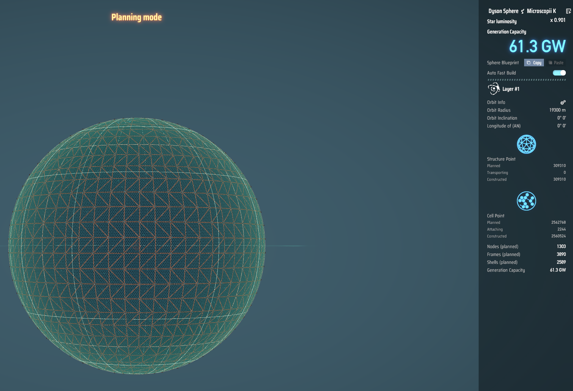Click the link symbol after Dyson Sphere title

pos(522,11)
